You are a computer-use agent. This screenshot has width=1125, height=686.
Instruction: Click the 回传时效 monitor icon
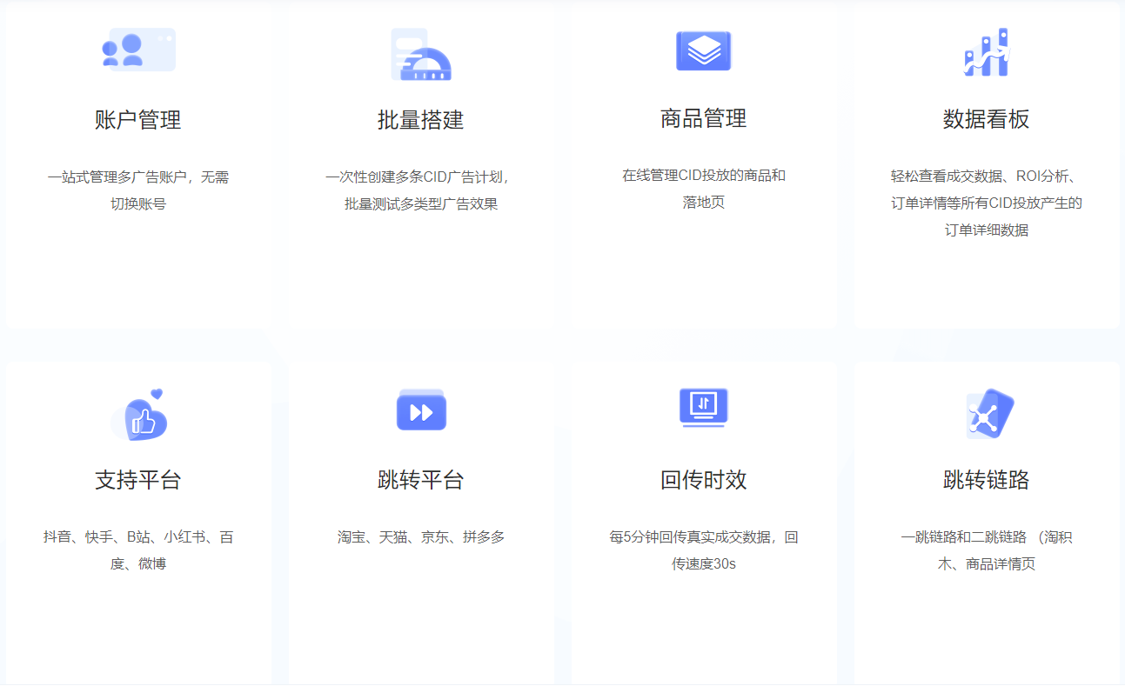pyautogui.click(x=704, y=407)
